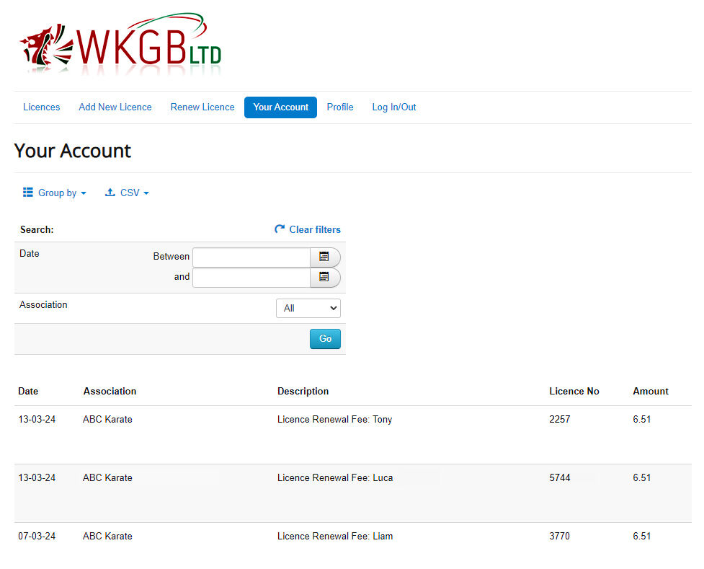This screenshot has width=704, height=569.
Task: Click the refresh icon next to Clear filters
Action: click(x=280, y=229)
